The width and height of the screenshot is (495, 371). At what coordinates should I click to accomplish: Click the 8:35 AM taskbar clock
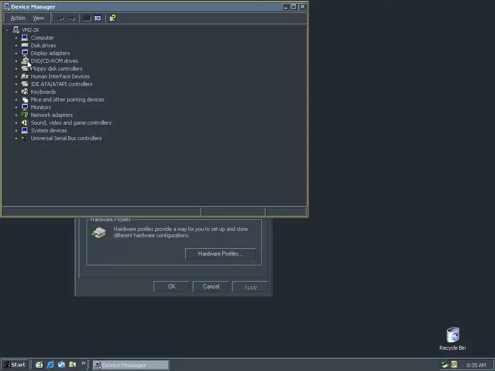coord(476,365)
